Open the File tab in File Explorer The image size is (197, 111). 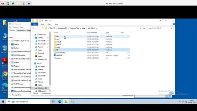[x=35, y=24]
